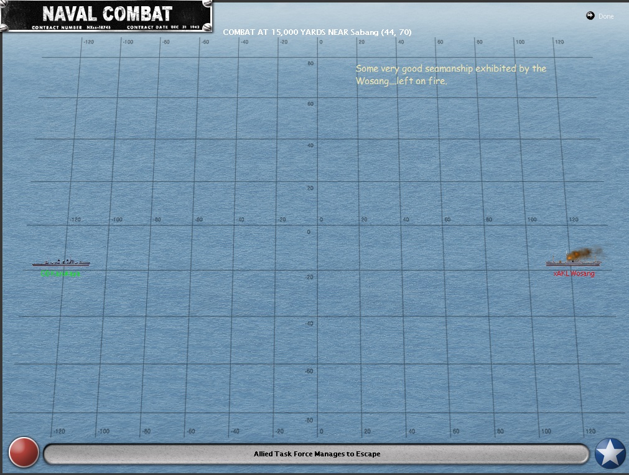
Task: Click the blue star Allied emblem
Action: [610, 453]
